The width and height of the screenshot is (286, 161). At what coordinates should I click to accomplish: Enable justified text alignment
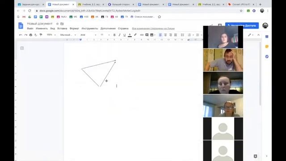[176, 35]
